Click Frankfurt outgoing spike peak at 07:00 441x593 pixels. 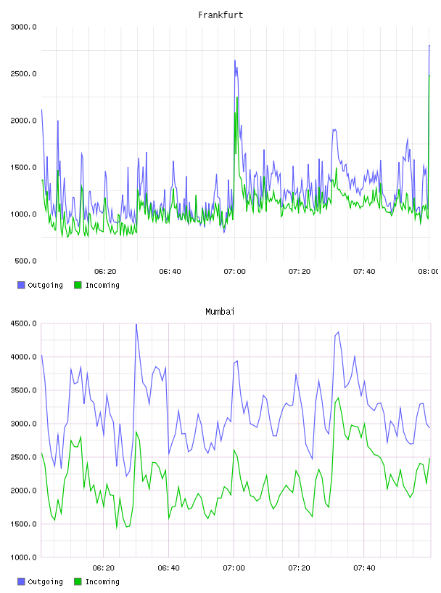(x=235, y=60)
